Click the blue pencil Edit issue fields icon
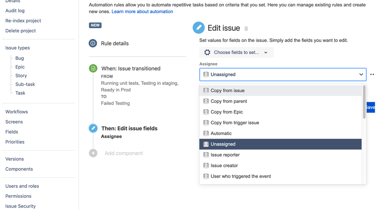 pyautogui.click(x=93, y=128)
